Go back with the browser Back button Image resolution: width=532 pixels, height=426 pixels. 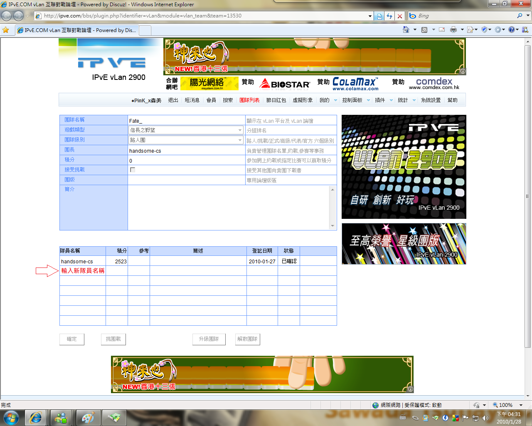point(7,16)
